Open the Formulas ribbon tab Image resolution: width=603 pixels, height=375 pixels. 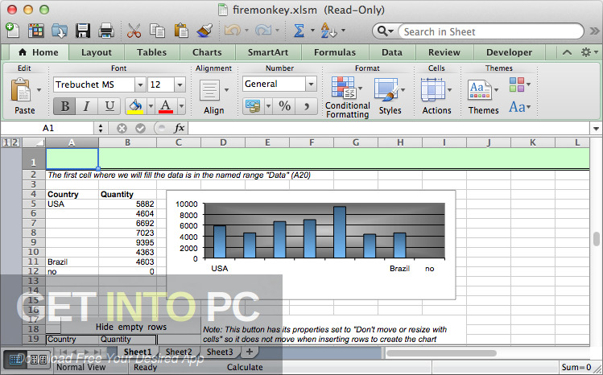335,52
